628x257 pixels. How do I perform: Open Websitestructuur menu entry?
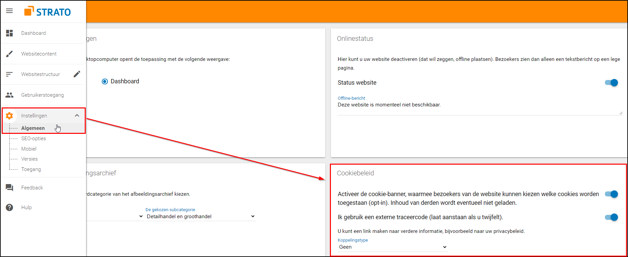(41, 74)
